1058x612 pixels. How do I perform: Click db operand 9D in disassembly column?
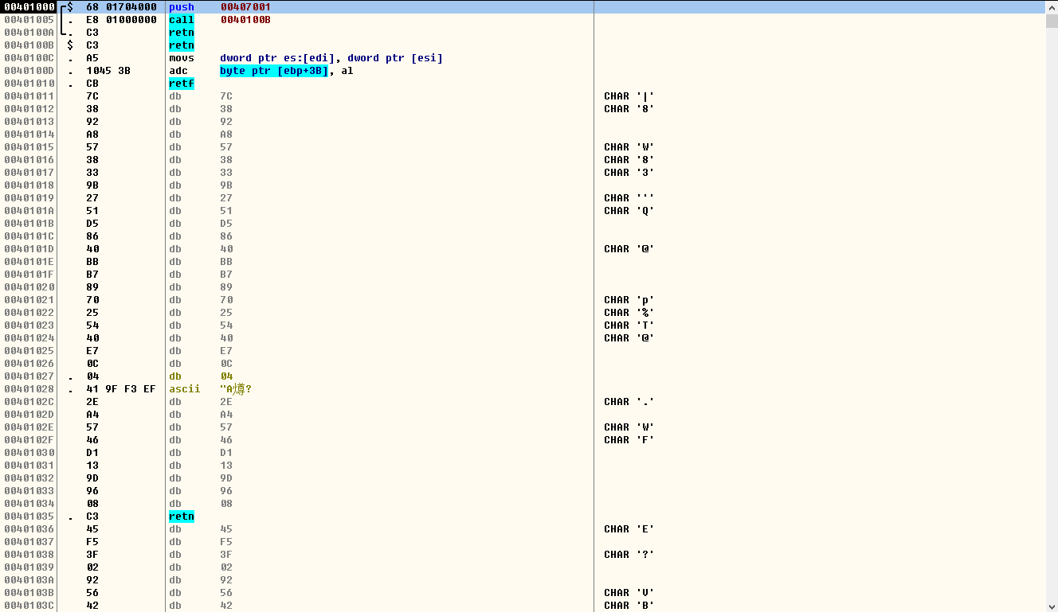coord(226,478)
